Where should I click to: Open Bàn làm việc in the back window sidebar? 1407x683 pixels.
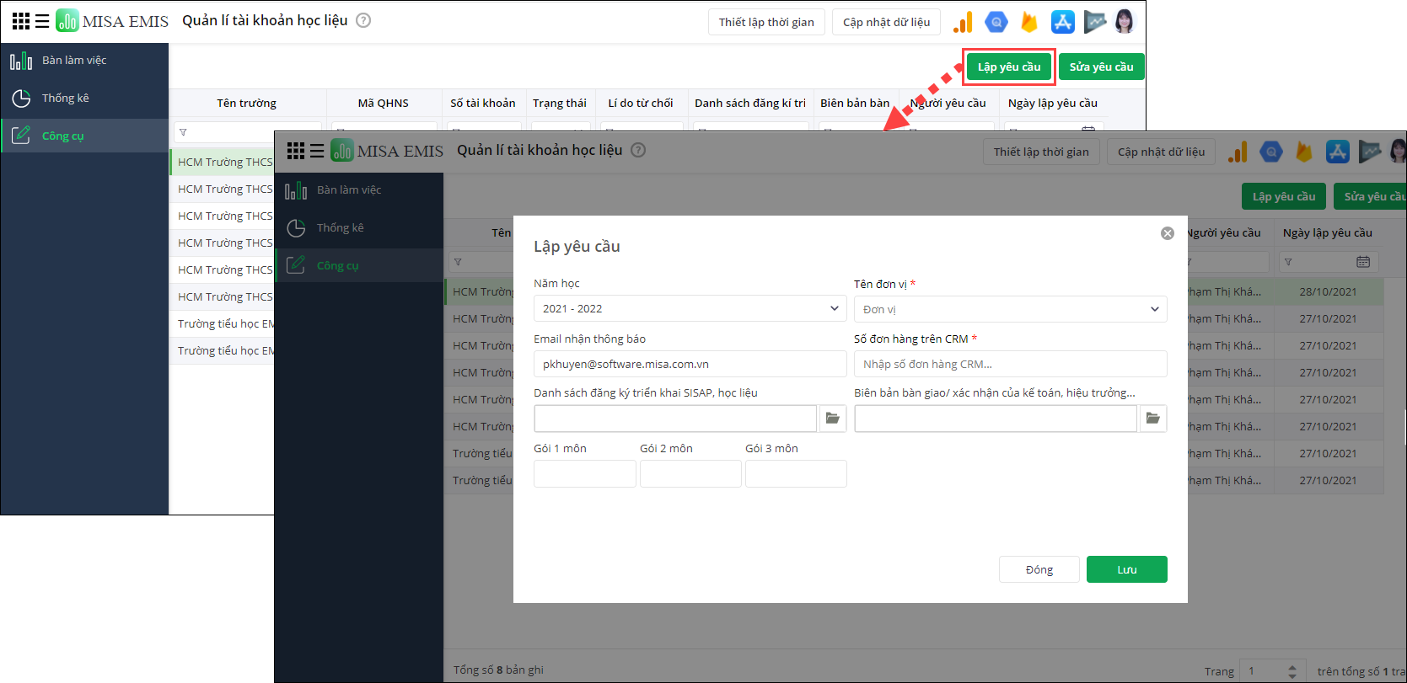84,61
